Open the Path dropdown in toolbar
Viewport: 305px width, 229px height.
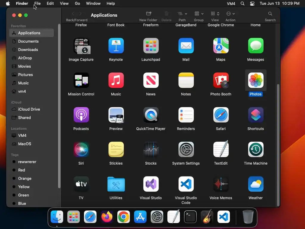tap(182, 14)
